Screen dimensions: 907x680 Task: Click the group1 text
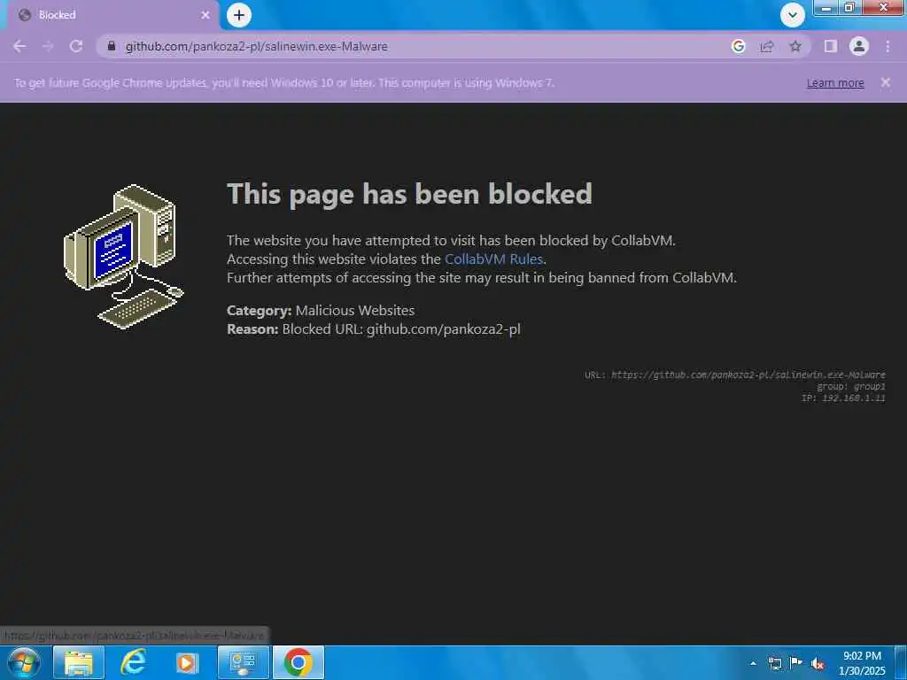[870, 386]
